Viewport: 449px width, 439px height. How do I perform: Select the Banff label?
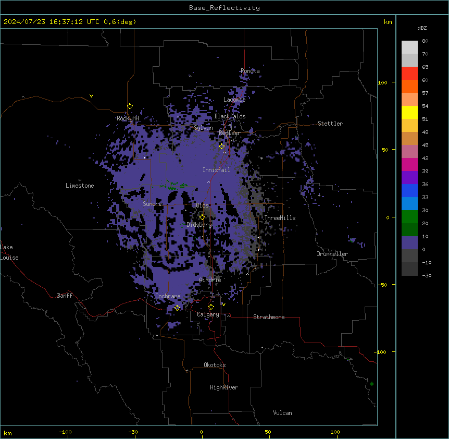point(65,296)
